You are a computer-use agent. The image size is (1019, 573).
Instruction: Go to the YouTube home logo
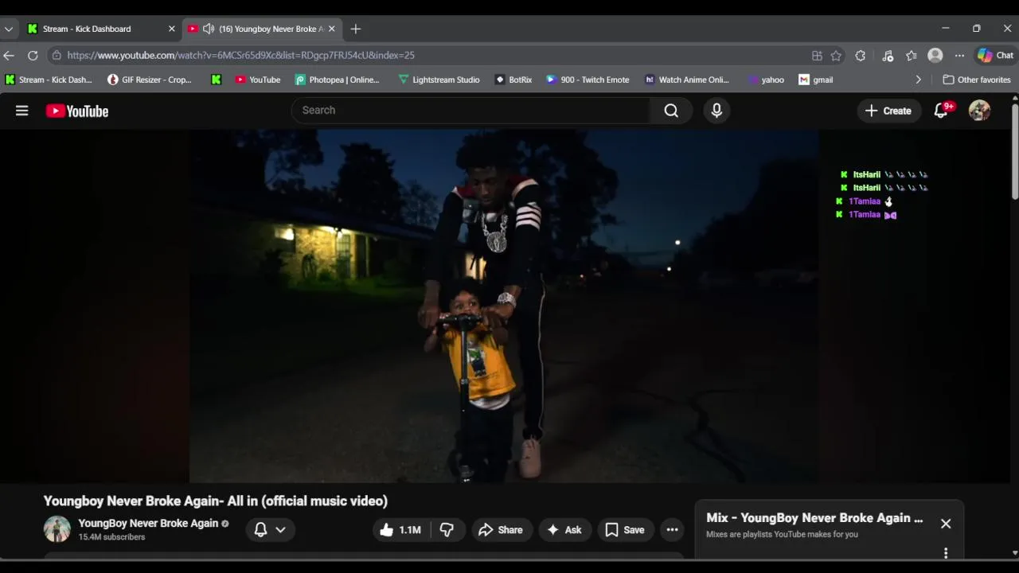[77, 111]
